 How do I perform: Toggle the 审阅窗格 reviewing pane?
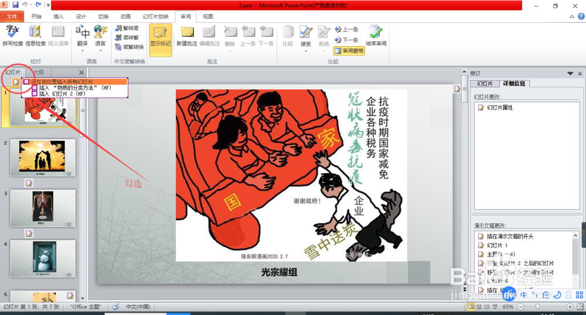click(349, 51)
